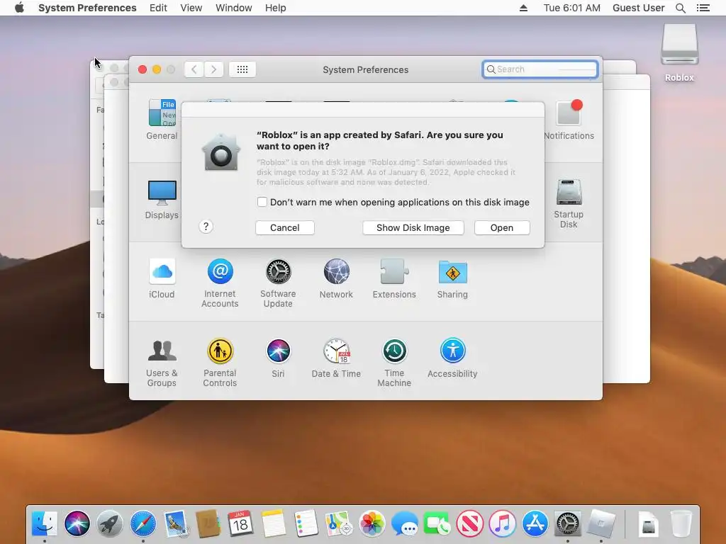Click the clock showing Tue 6:01 AM
This screenshot has width=726, height=544.
point(571,8)
